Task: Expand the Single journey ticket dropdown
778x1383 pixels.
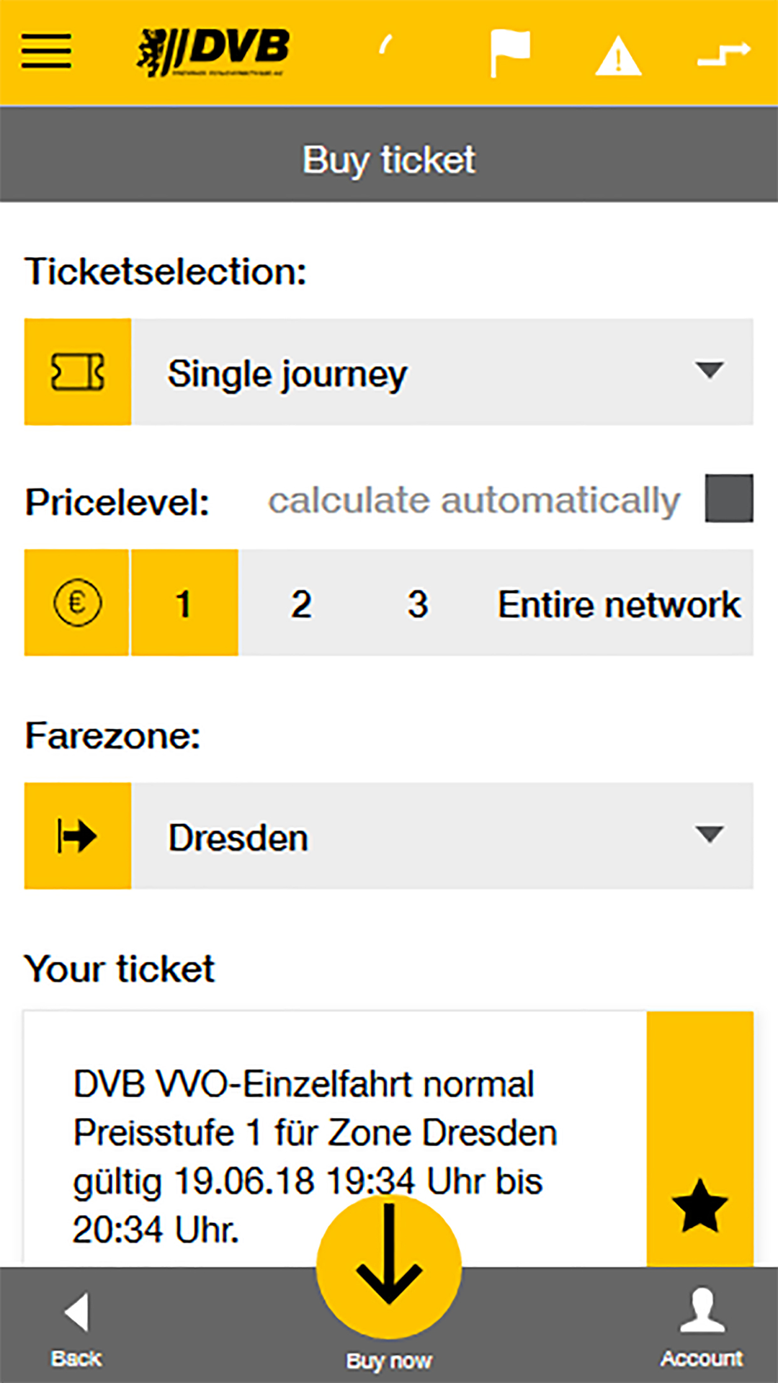Action: (442, 372)
